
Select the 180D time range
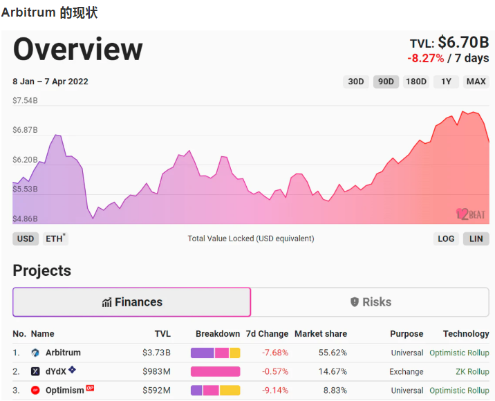[415, 82]
